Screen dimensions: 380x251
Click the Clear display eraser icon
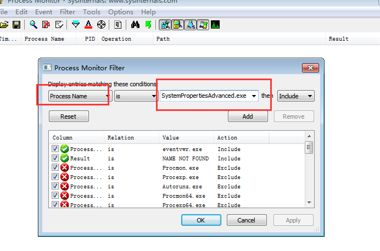coord(59,25)
